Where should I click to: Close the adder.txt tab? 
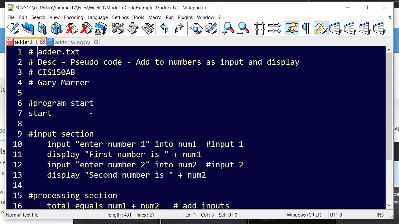tap(42, 42)
